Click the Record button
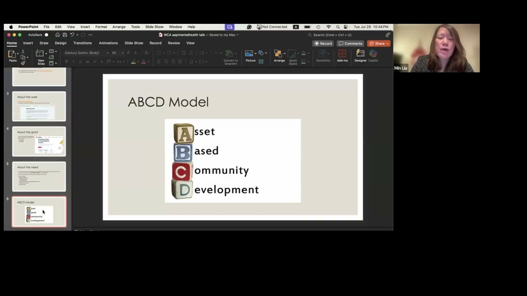This screenshot has width=527, height=296. tap(323, 43)
